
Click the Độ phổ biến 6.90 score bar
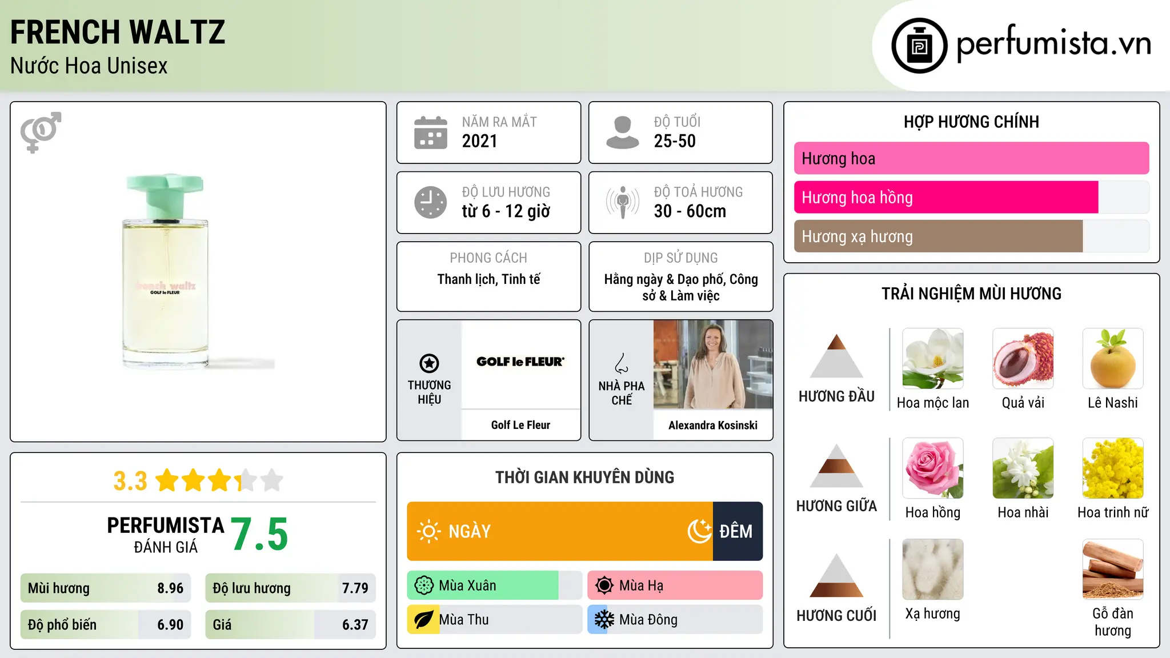point(106,625)
